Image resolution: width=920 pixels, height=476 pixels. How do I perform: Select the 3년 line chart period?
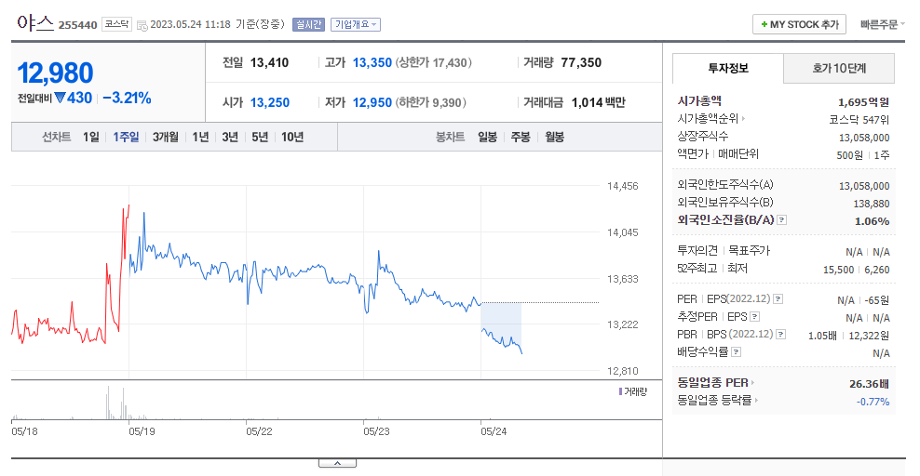click(230, 137)
